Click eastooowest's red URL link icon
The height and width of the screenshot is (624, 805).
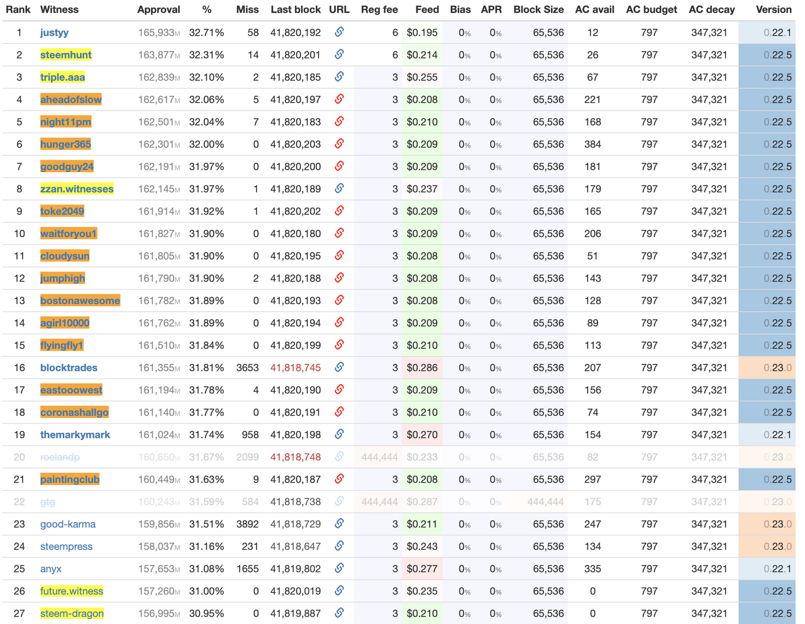(339, 390)
